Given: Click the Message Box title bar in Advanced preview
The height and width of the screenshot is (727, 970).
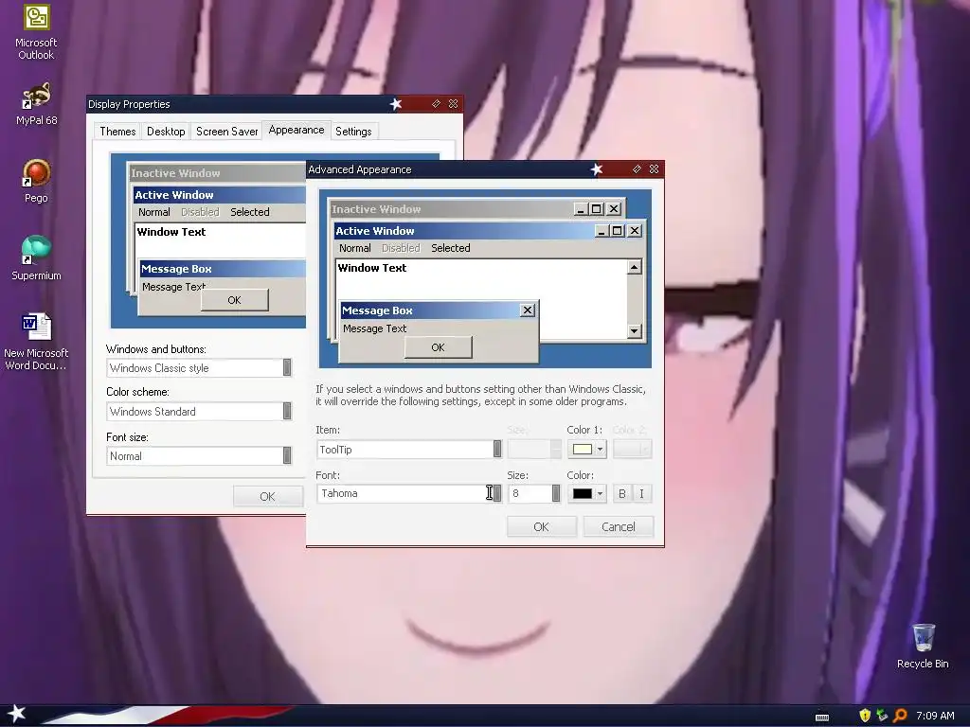Looking at the screenshot, I should 438,310.
